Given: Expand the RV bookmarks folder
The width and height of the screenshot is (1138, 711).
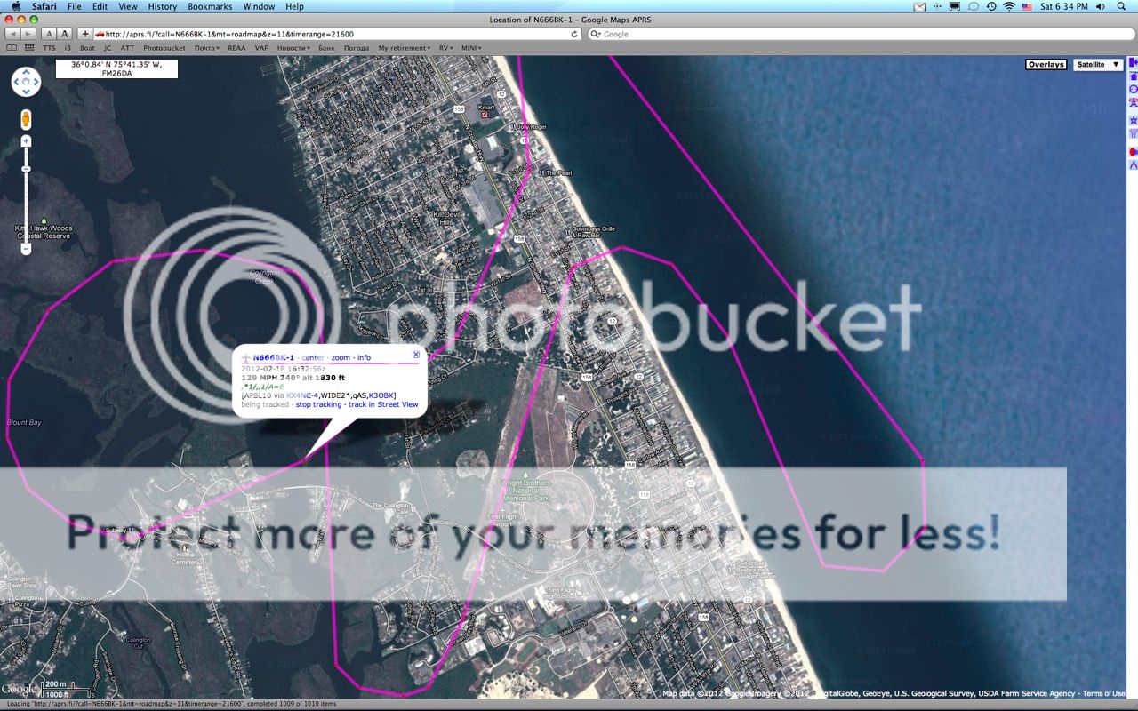Looking at the screenshot, I should [445, 48].
